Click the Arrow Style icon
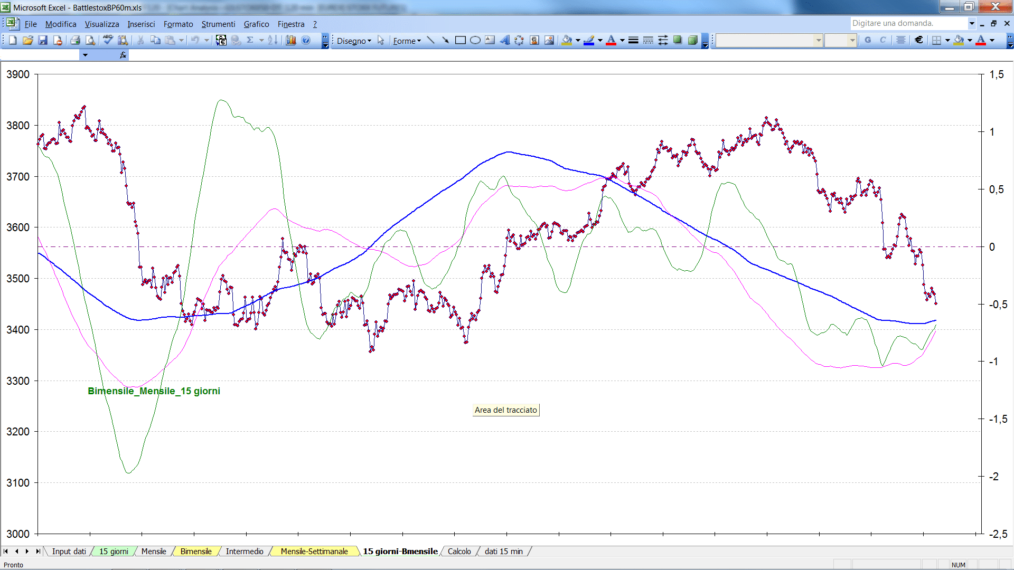This screenshot has height=570, width=1014. [663, 40]
